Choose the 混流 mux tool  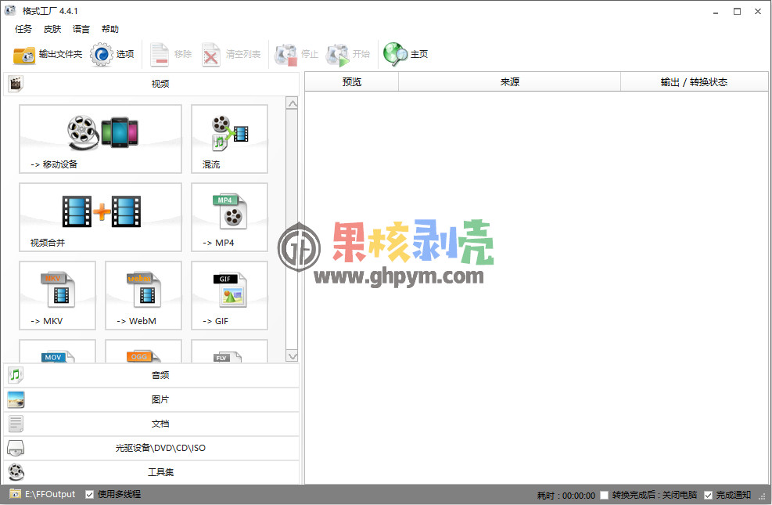229,139
